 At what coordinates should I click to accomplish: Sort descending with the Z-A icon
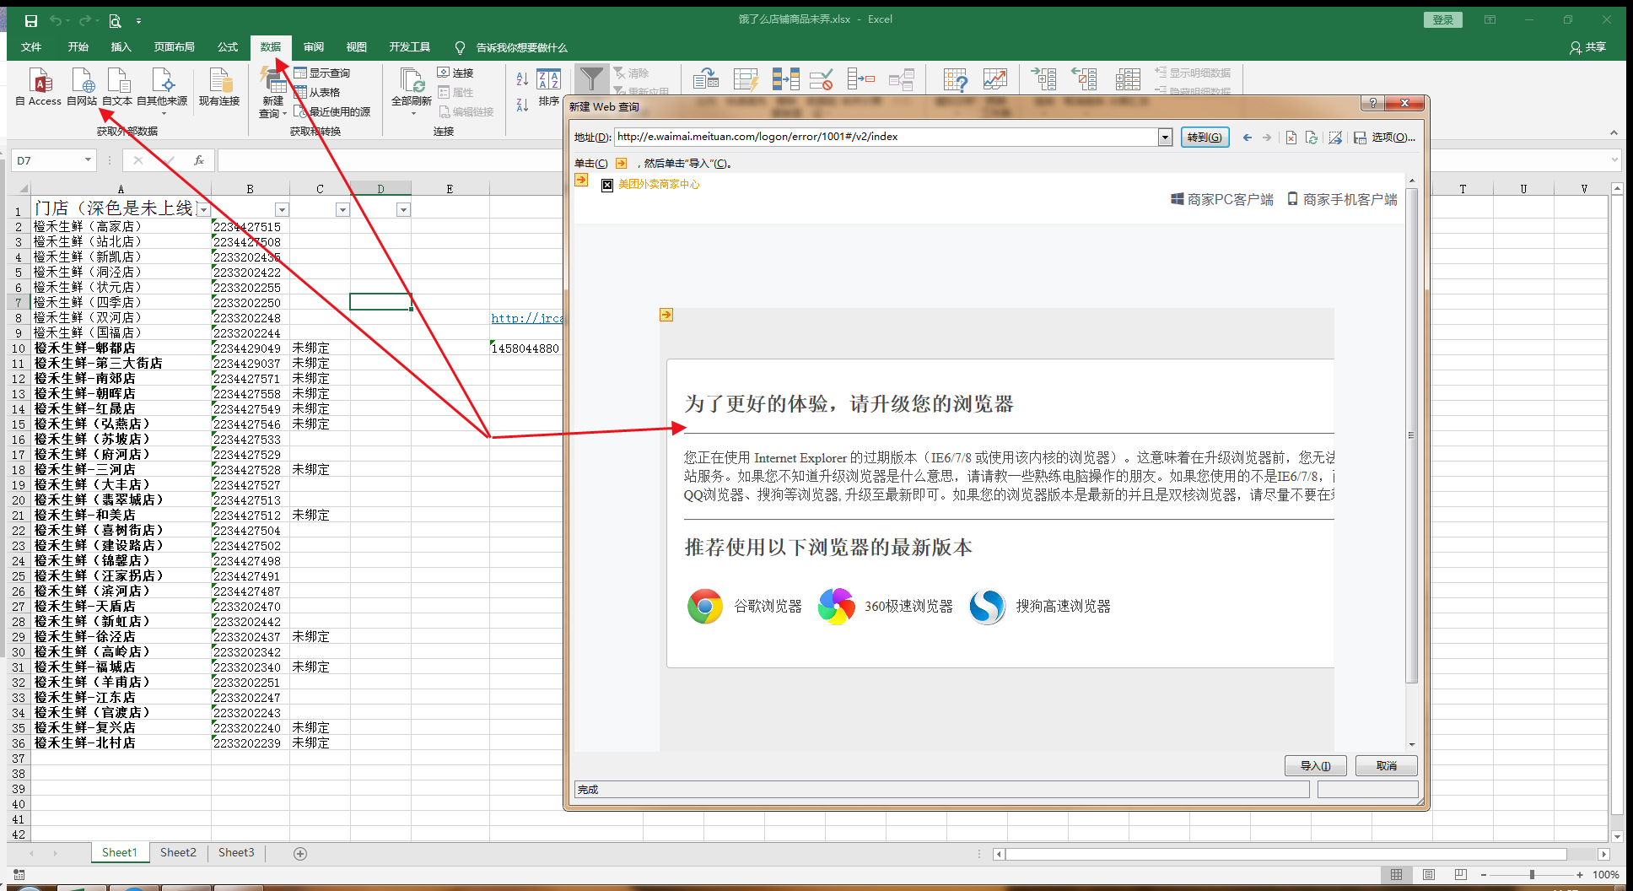click(x=522, y=104)
